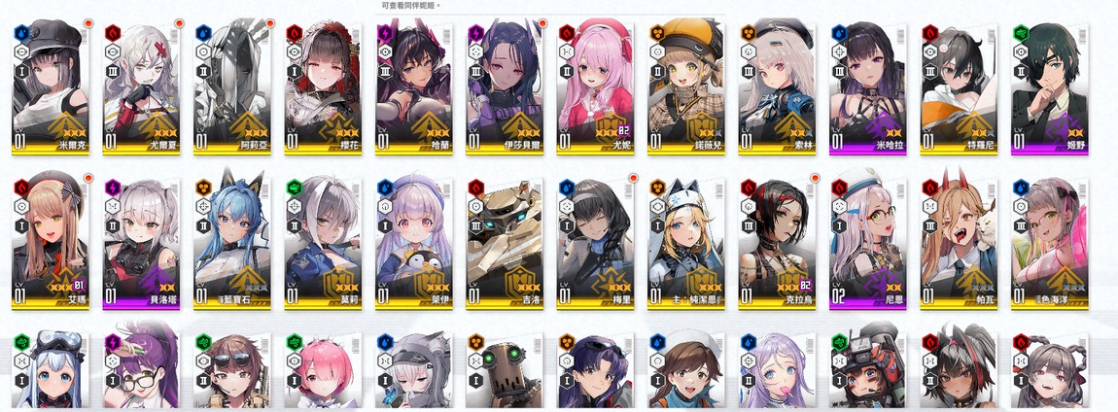Select the 克拉烏 character card

coord(777,242)
